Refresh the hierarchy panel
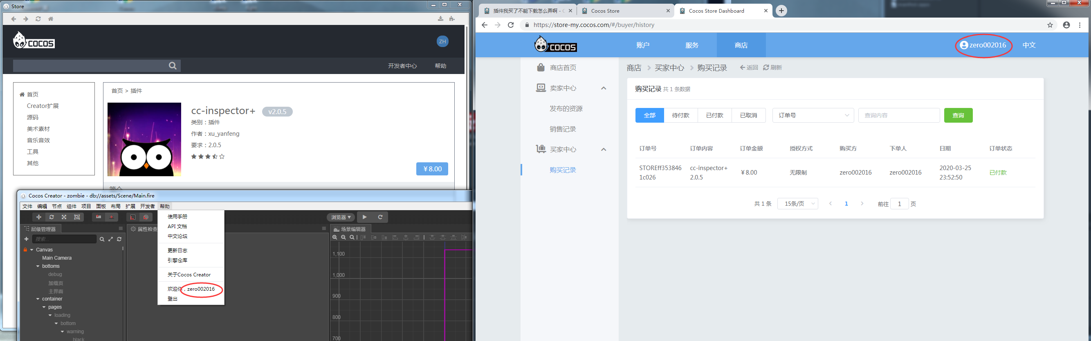This screenshot has height=341, width=1091. pos(119,239)
